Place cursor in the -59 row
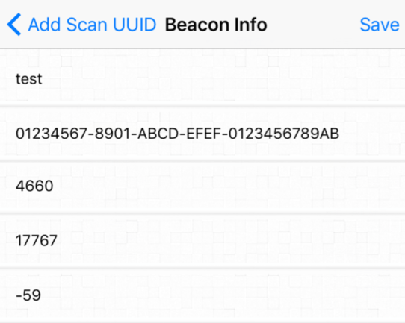Image resolution: width=405 pixels, height=323 pixels. (202, 295)
